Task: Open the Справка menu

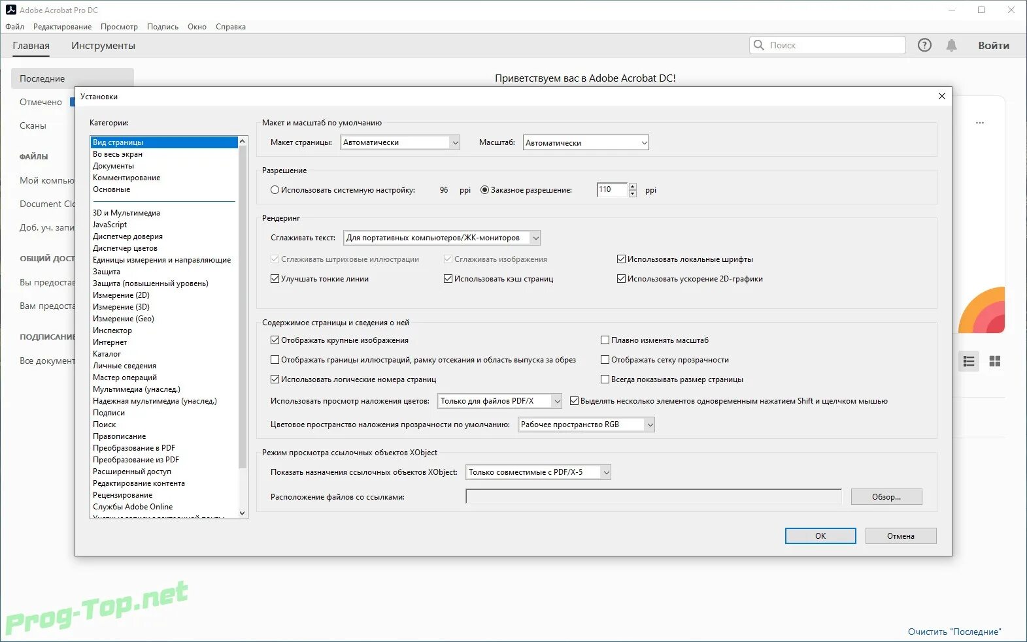Action: pos(231,27)
